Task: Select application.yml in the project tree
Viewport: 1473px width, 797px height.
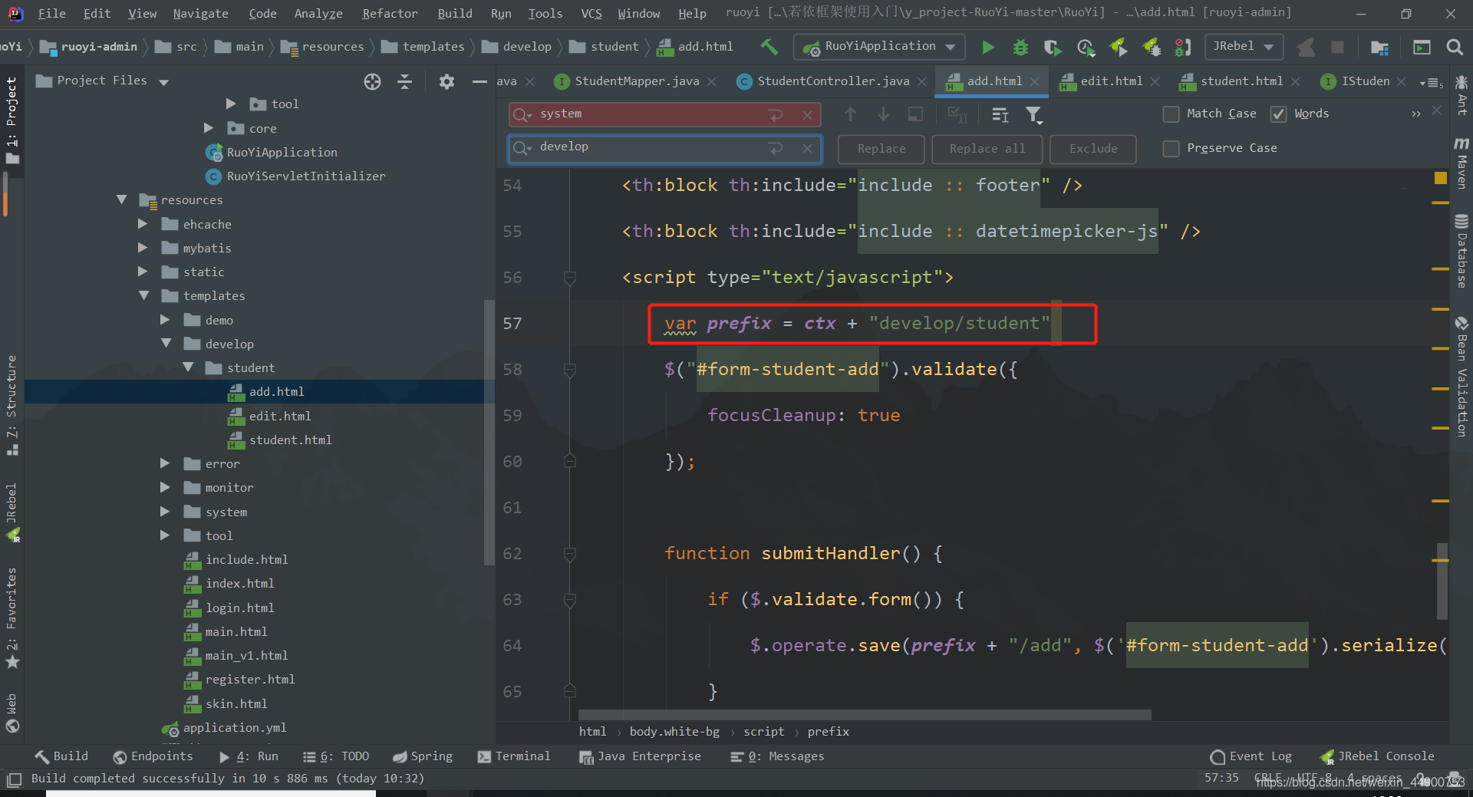Action: tap(234, 727)
